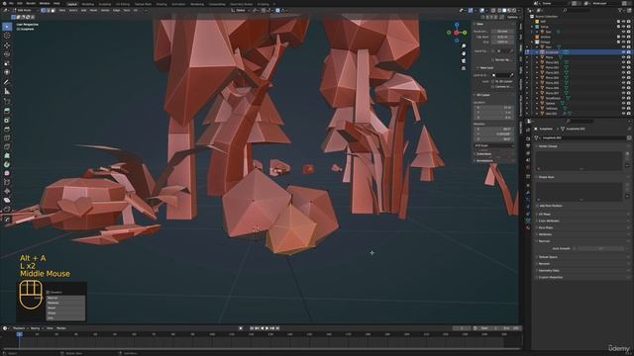This screenshot has width=634, height=356.
Task: Select the Scale tool
Action: 7,63
